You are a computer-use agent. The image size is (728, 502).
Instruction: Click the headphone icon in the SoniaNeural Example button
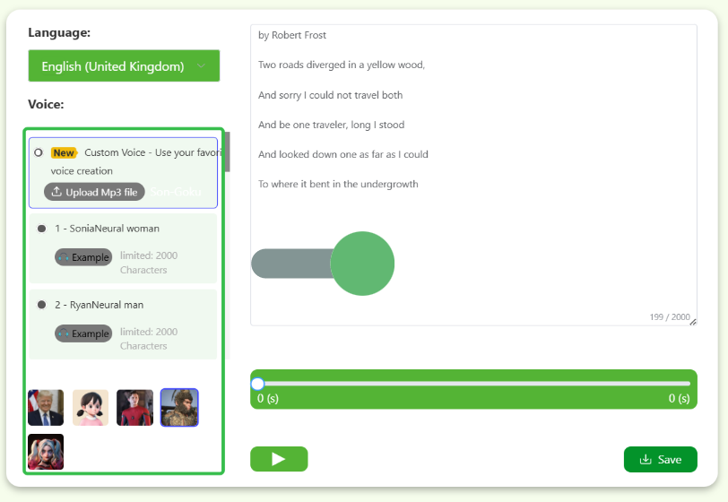click(64, 257)
